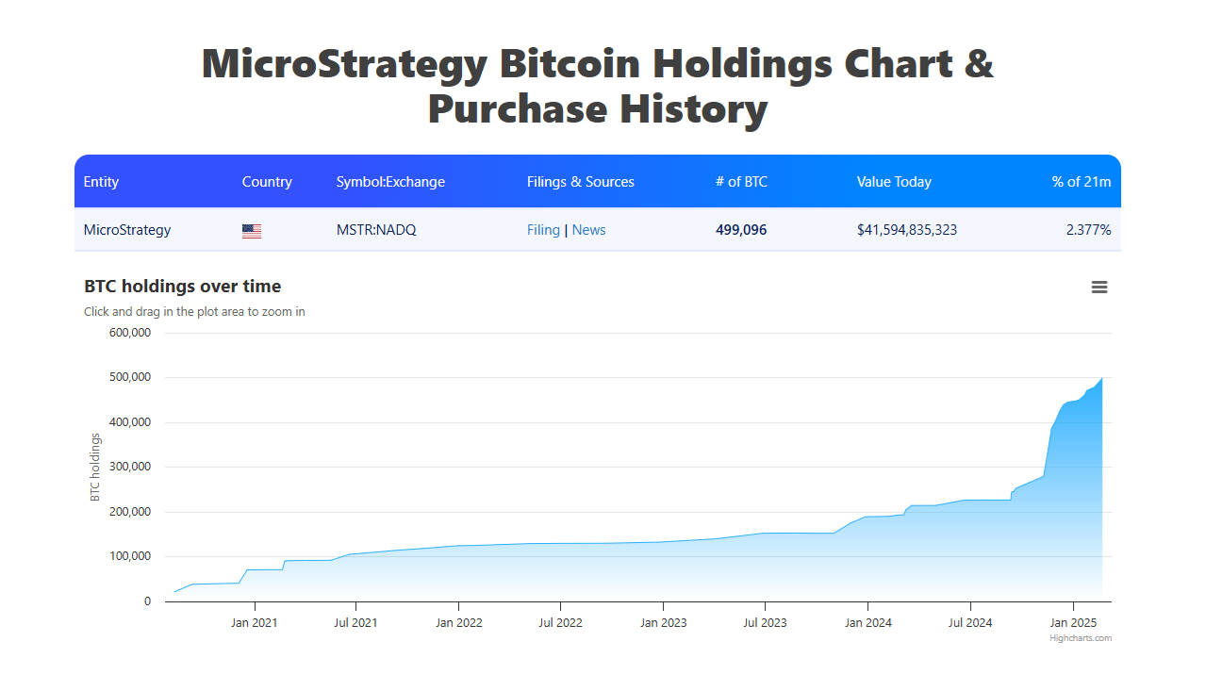Viewport: 1222px width, 691px height.
Task: Click the Highcharts.com credit link
Action: point(1081,637)
